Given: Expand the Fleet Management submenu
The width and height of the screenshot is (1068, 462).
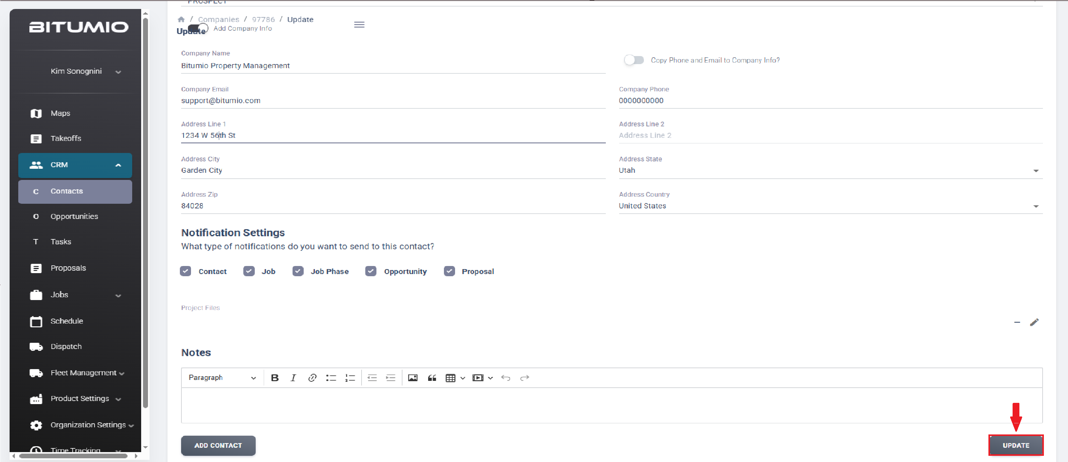Looking at the screenshot, I should pyautogui.click(x=121, y=374).
